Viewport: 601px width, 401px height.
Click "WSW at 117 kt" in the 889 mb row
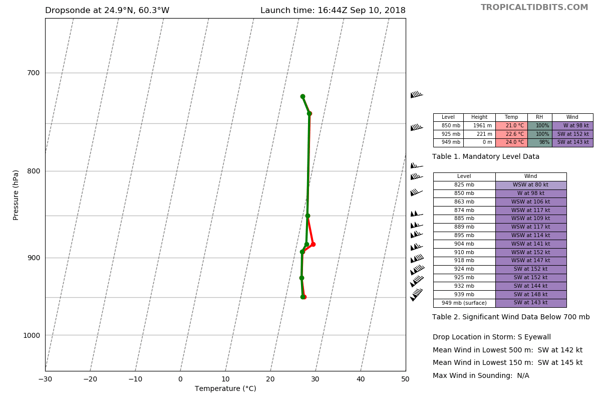tap(531, 227)
